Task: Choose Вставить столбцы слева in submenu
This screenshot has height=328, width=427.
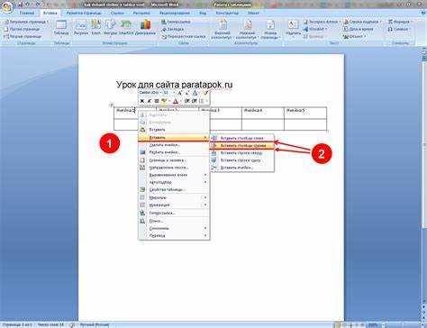Action: click(241, 138)
